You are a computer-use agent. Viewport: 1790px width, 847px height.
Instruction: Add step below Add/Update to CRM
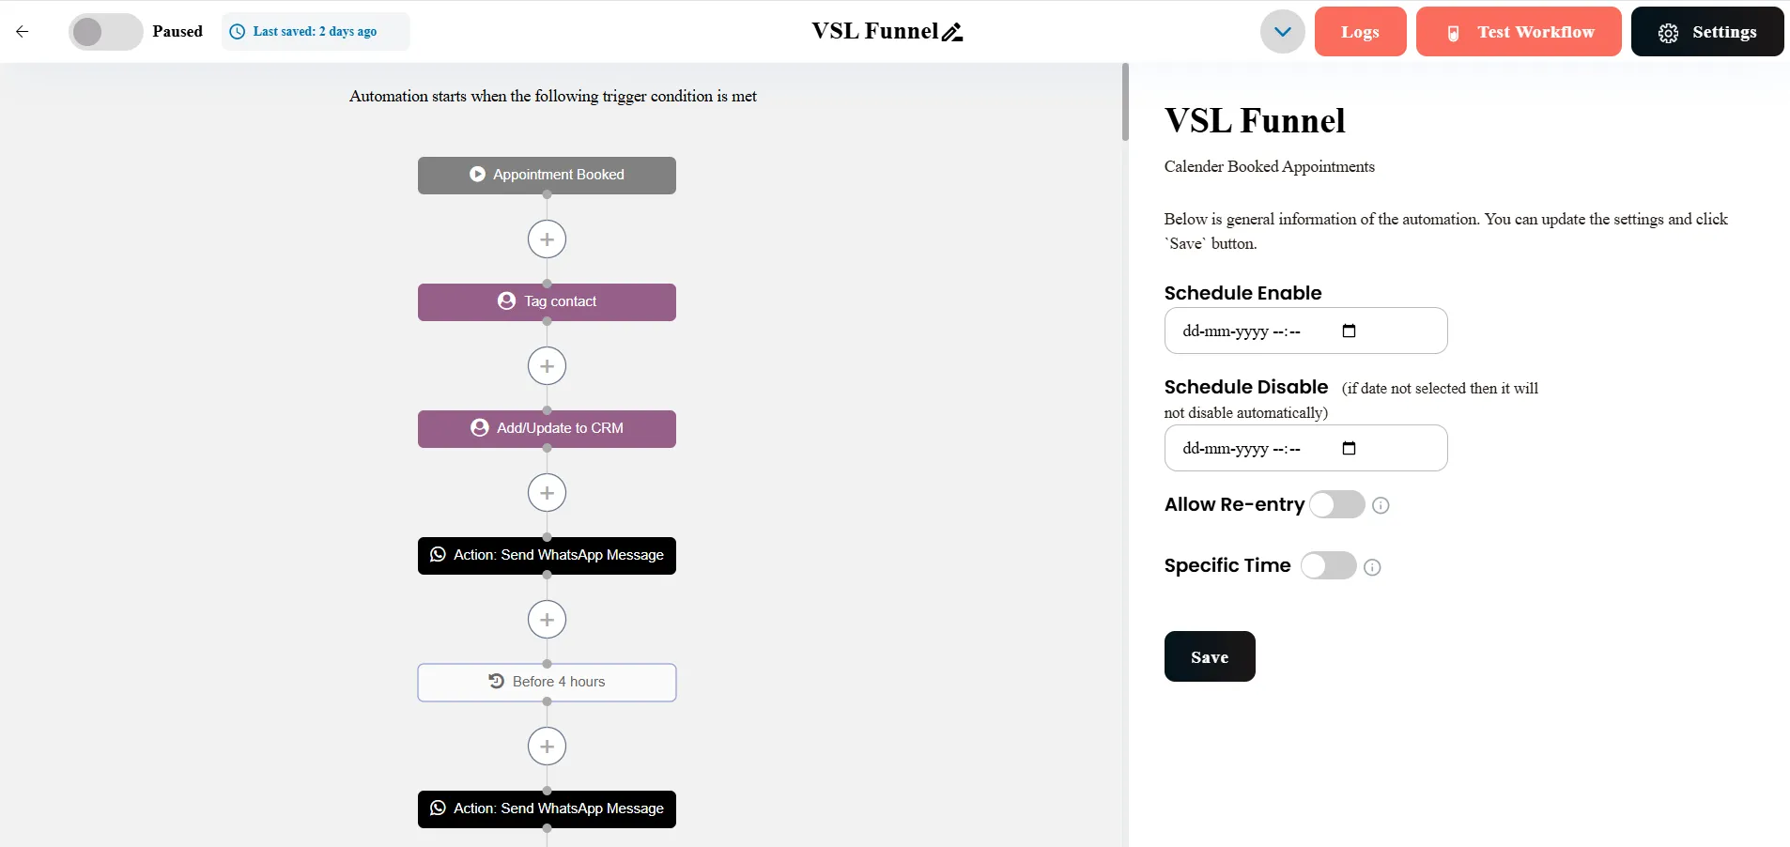pyautogui.click(x=547, y=493)
